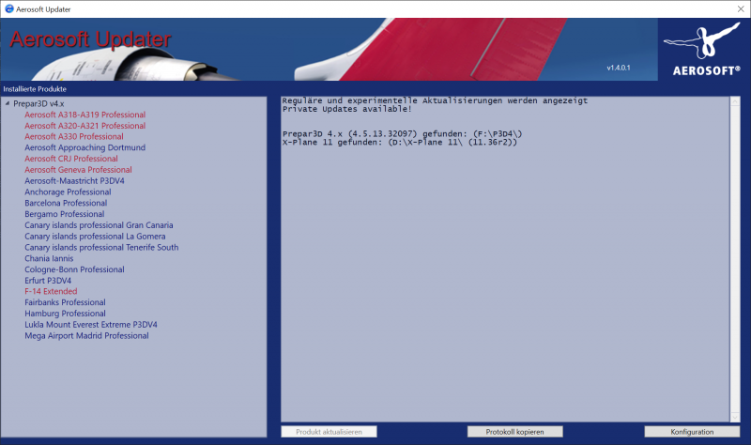
Task: Select Aerosoft Approaching Dortmund
Action: (x=84, y=147)
